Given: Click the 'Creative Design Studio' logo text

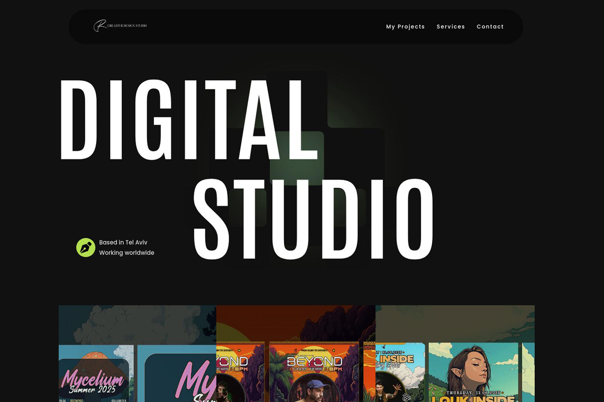Looking at the screenshot, I should (x=127, y=25).
